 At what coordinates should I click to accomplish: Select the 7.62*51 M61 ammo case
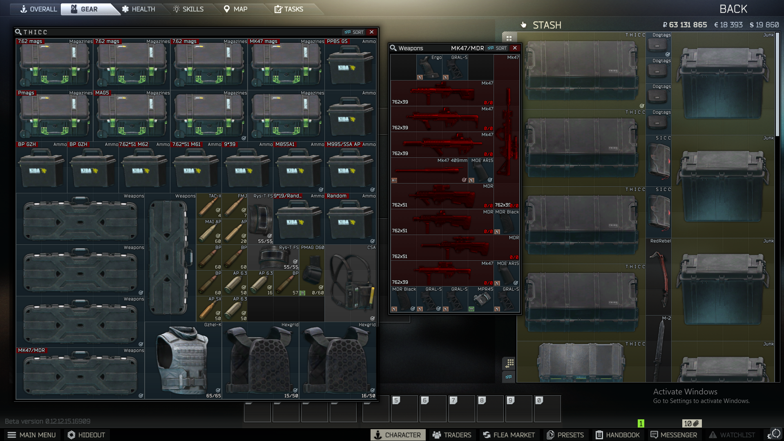pyautogui.click(x=196, y=168)
